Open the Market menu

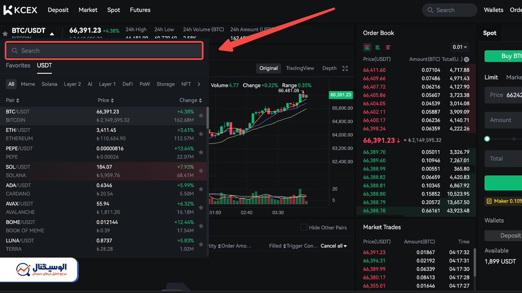click(x=88, y=10)
